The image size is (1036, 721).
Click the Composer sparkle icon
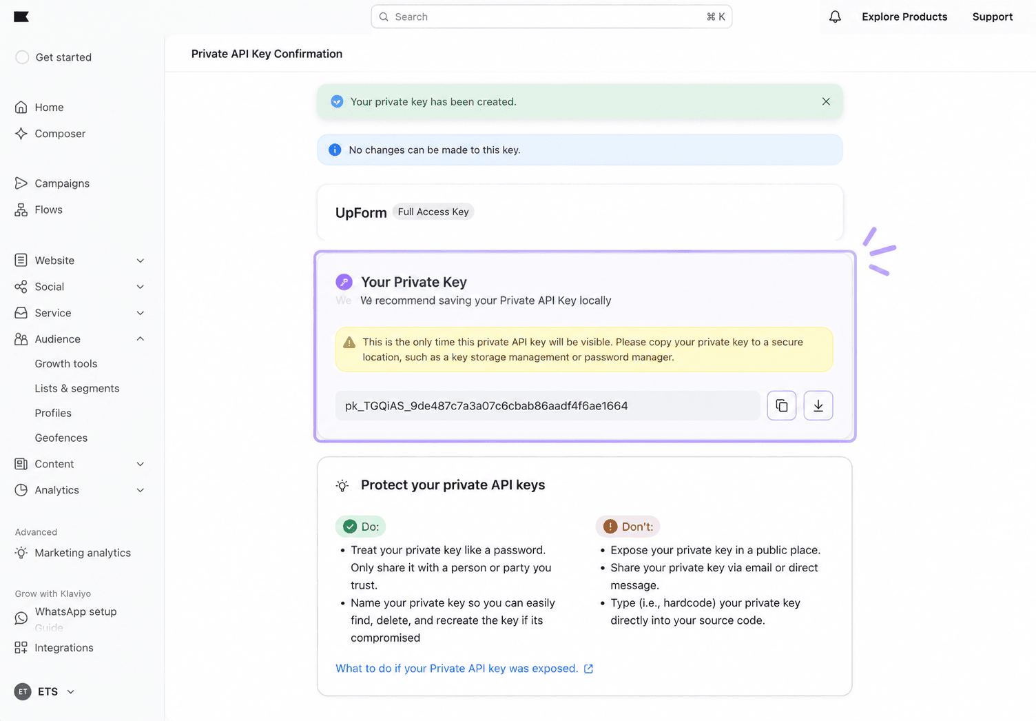coord(21,134)
